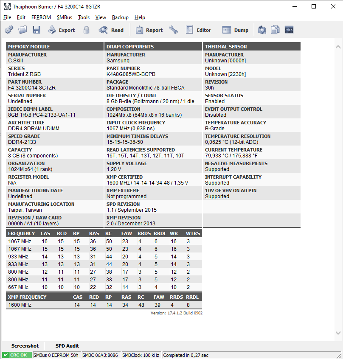This screenshot has width=343, height=359.
Task: Click the SMBClock 100 kHz status entry
Action: pos(141,355)
